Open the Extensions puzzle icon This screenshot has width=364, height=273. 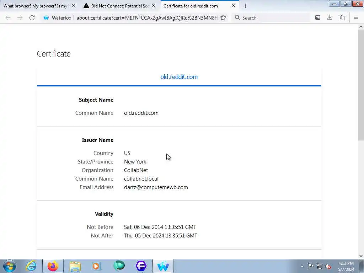click(342, 18)
